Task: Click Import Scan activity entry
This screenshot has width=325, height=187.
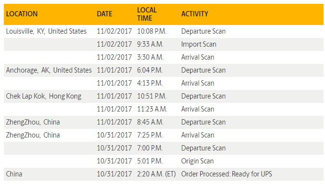Action: tap(199, 44)
